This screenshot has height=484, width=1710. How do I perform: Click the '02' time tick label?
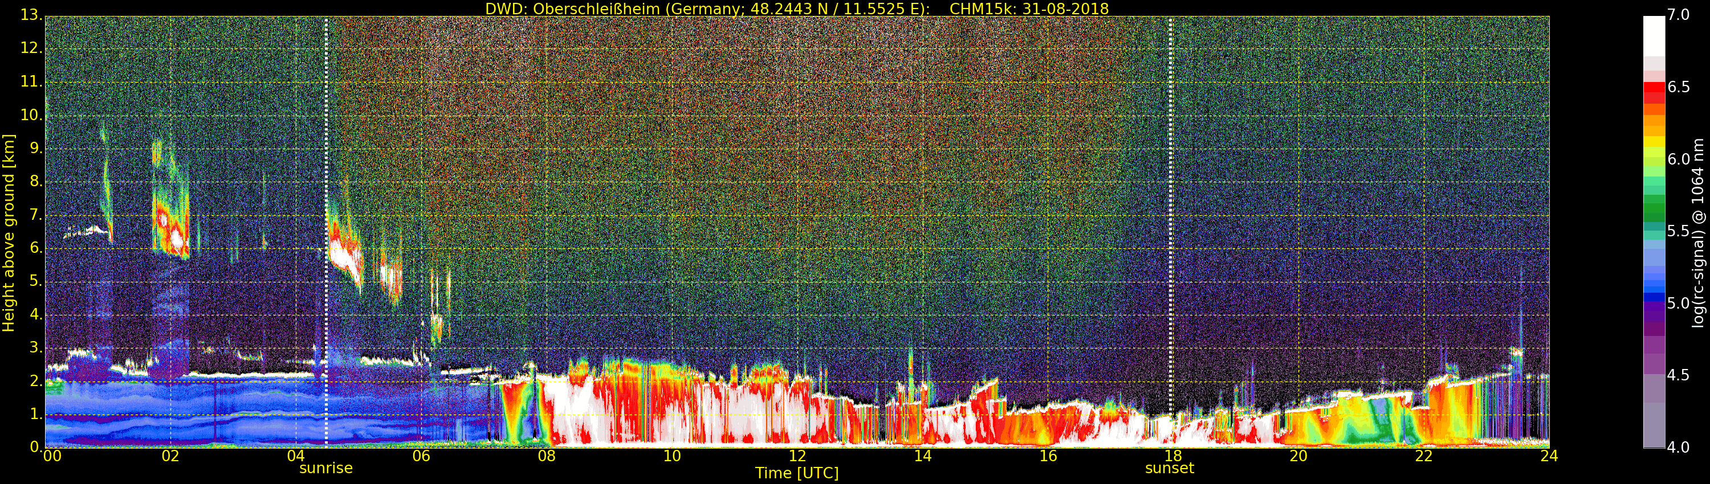pyautogui.click(x=170, y=456)
